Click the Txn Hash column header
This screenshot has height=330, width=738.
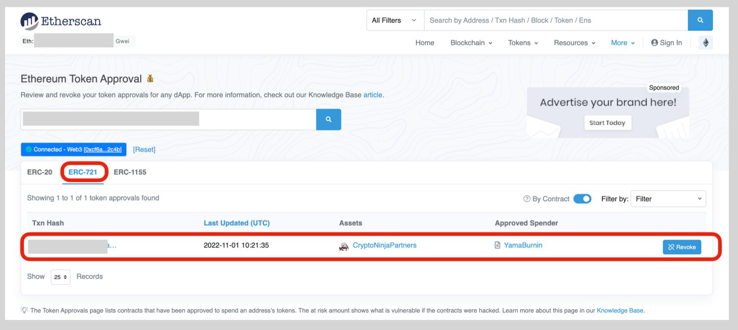point(48,223)
